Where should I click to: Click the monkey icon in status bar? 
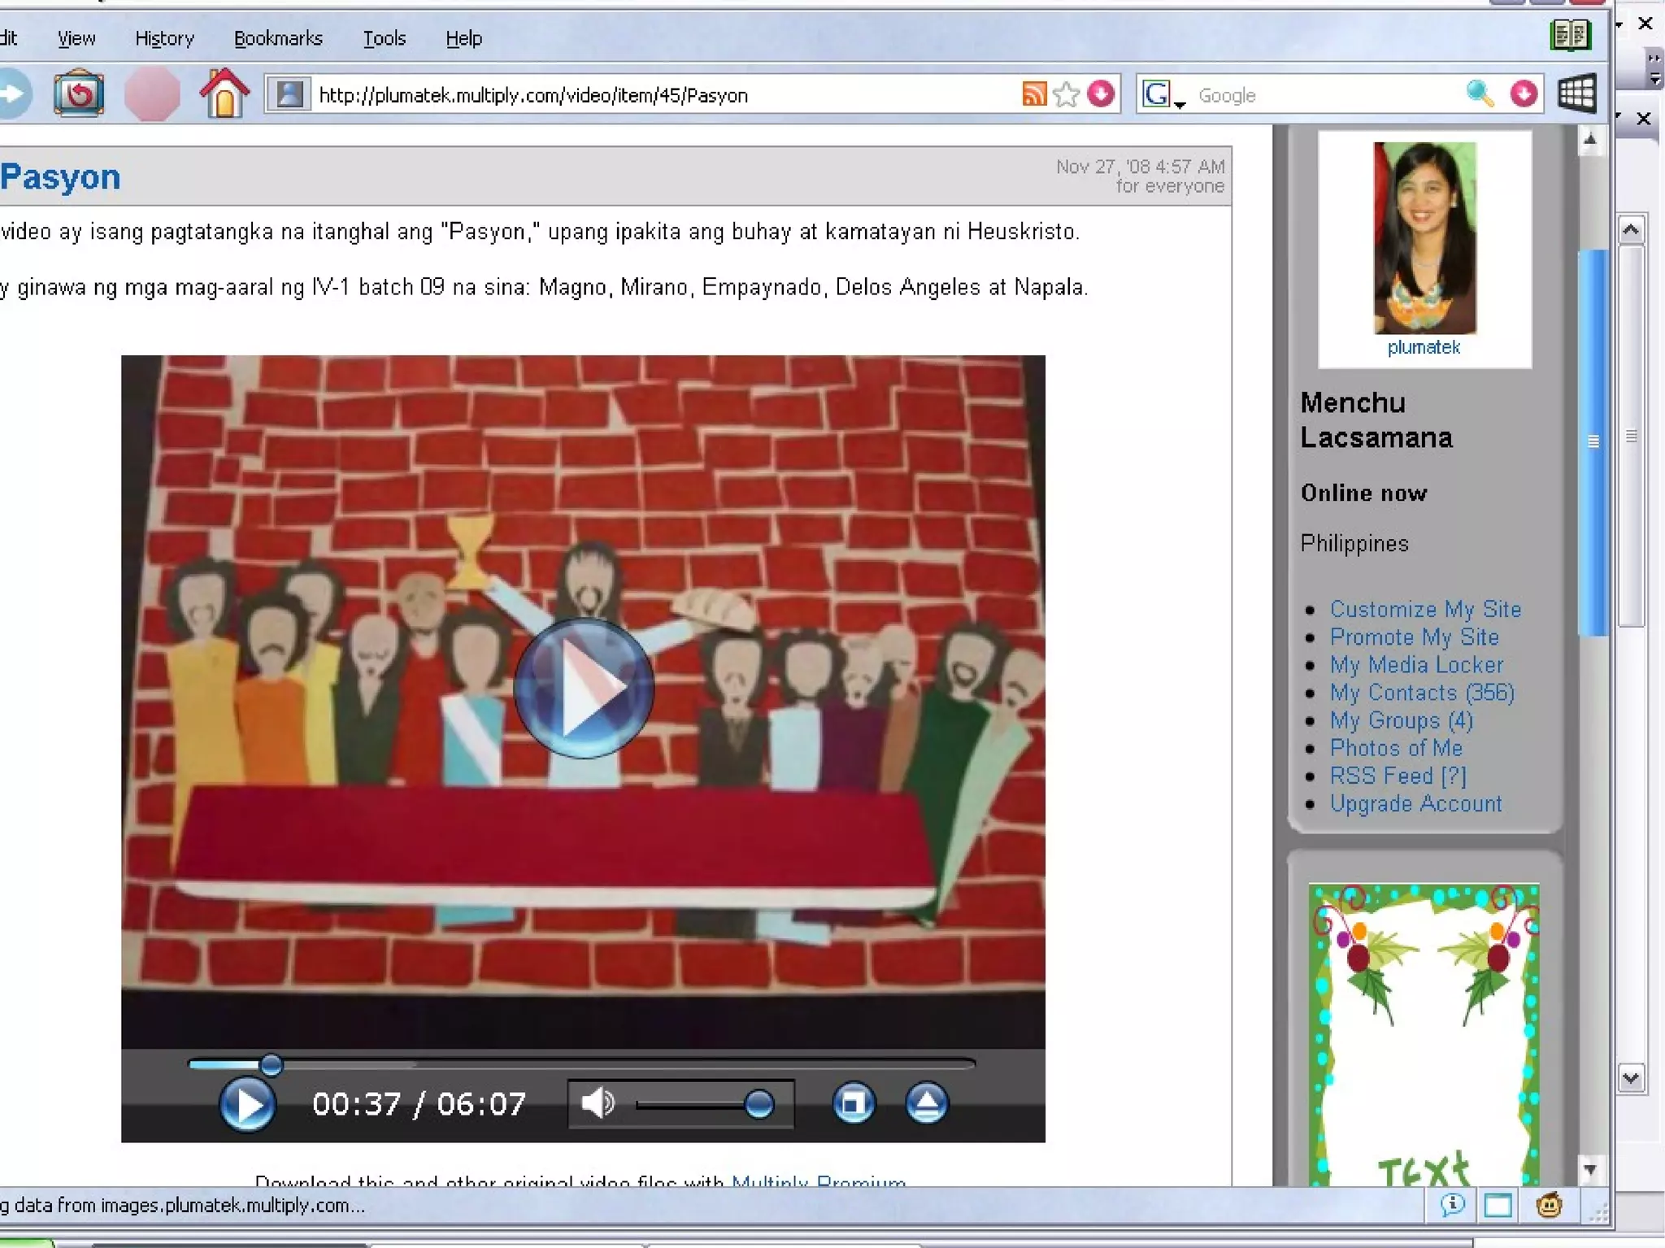1549,1204
